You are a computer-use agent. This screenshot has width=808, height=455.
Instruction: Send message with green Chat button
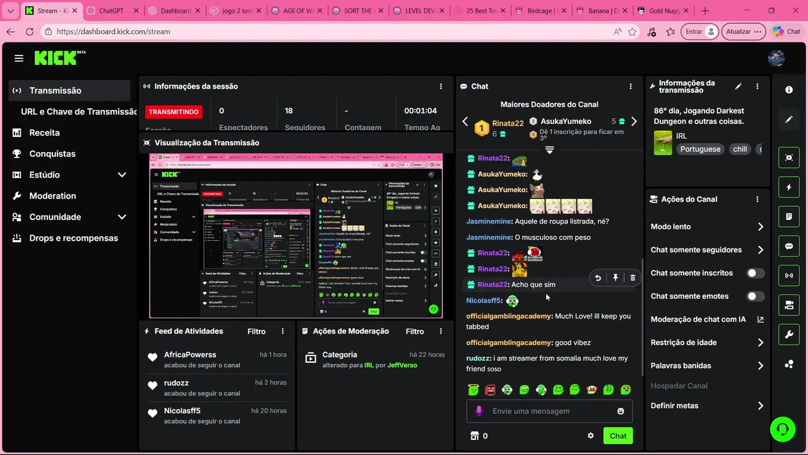(618, 436)
